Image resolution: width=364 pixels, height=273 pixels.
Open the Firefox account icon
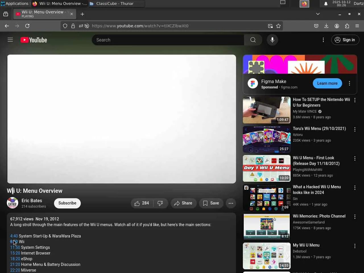pyautogui.click(x=337, y=26)
